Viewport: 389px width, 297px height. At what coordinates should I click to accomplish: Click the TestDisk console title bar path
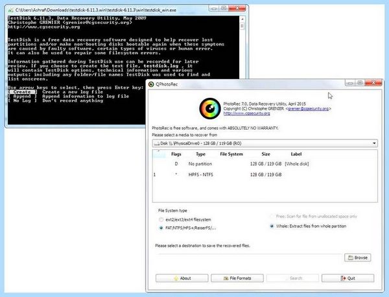(96, 10)
